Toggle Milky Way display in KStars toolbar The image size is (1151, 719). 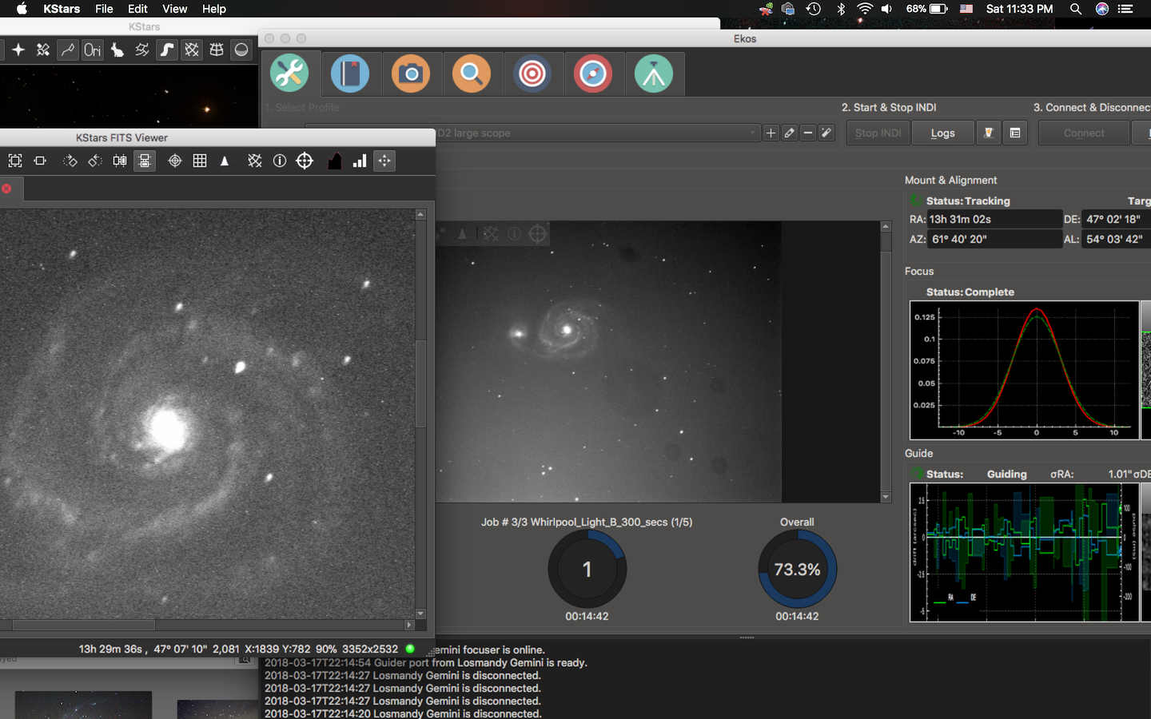(x=167, y=50)
